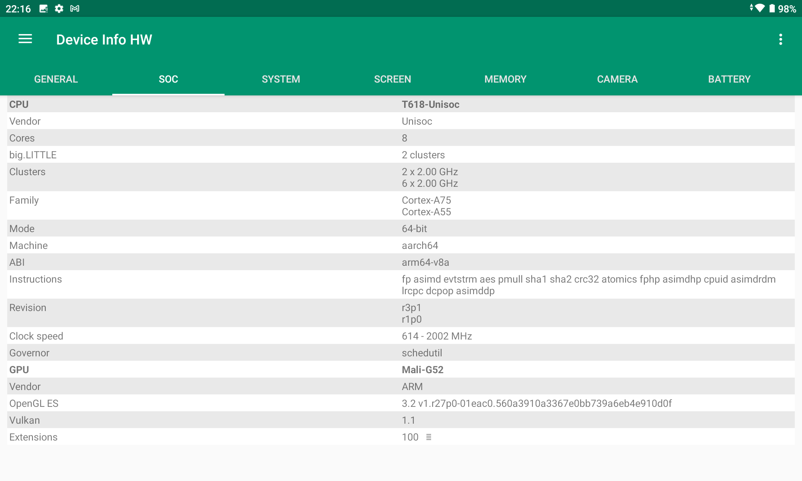The width and height of the screenshot is (802, 481).
Task: Tap the Clock speed 614 - 2002 MHz row
Action: click(x=437, y=336)
